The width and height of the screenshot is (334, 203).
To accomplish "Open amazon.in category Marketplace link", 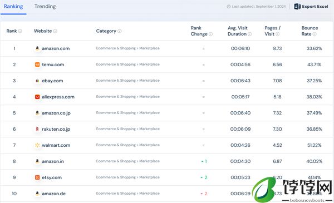I will [149, 161].
